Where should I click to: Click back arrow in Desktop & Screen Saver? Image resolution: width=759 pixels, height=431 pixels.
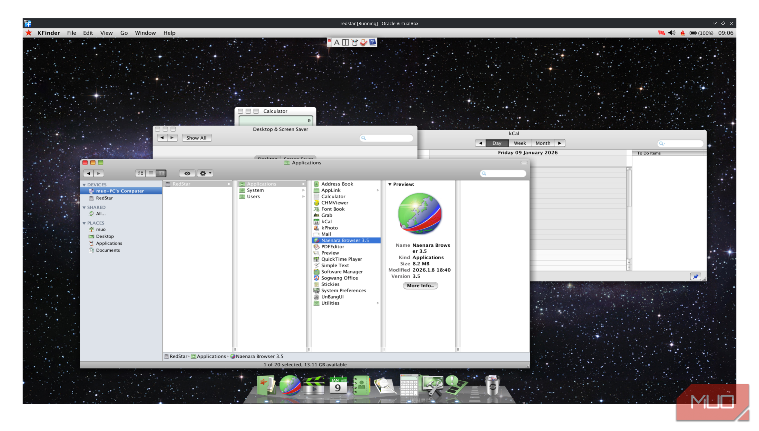pyautogui.click(x=162, y=138)
